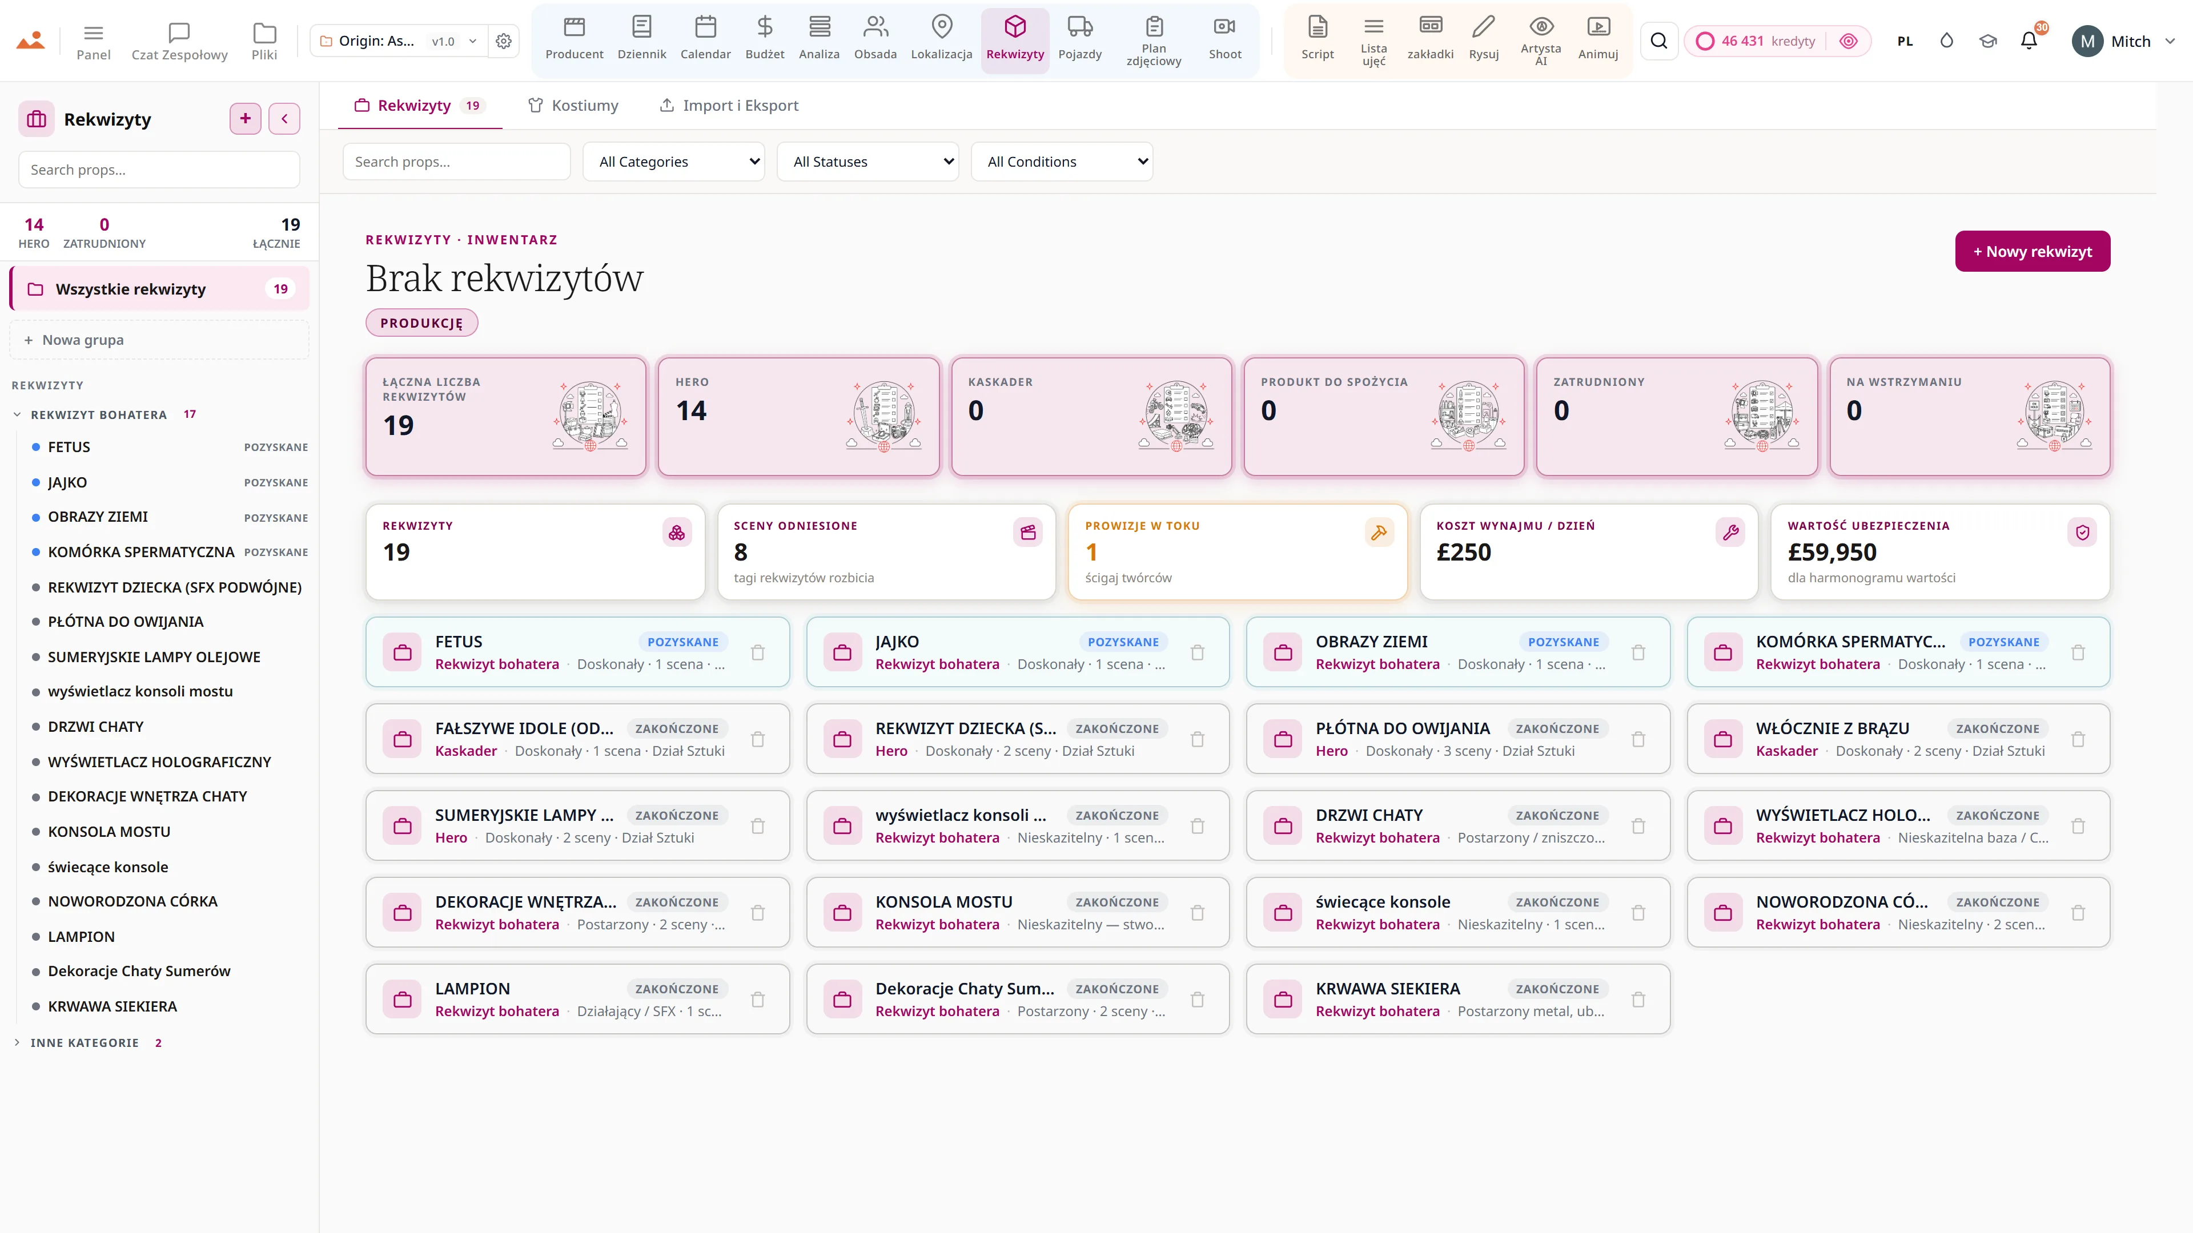The height and width of the screenshot is (1233, 2193).
Task: Click the Nowy rekwizyt button
Action: pyautogui.click(x=2032, y=251)
